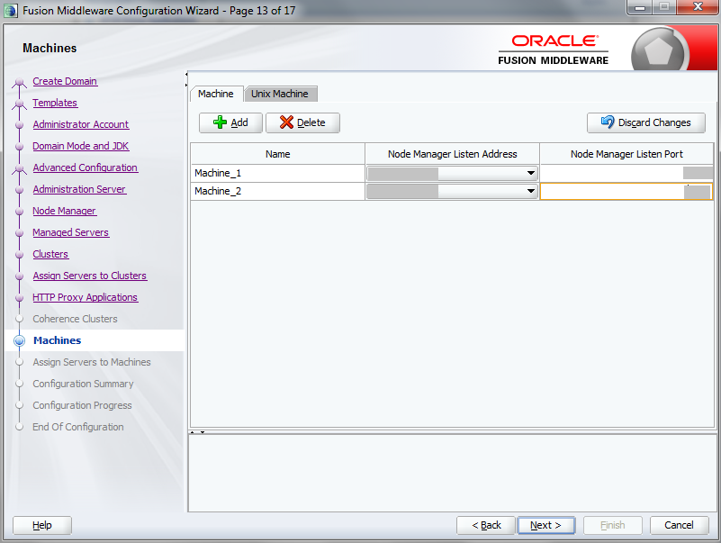
Task: Switch to the Unix Machine tab
Action: click(x=280, y=93)
